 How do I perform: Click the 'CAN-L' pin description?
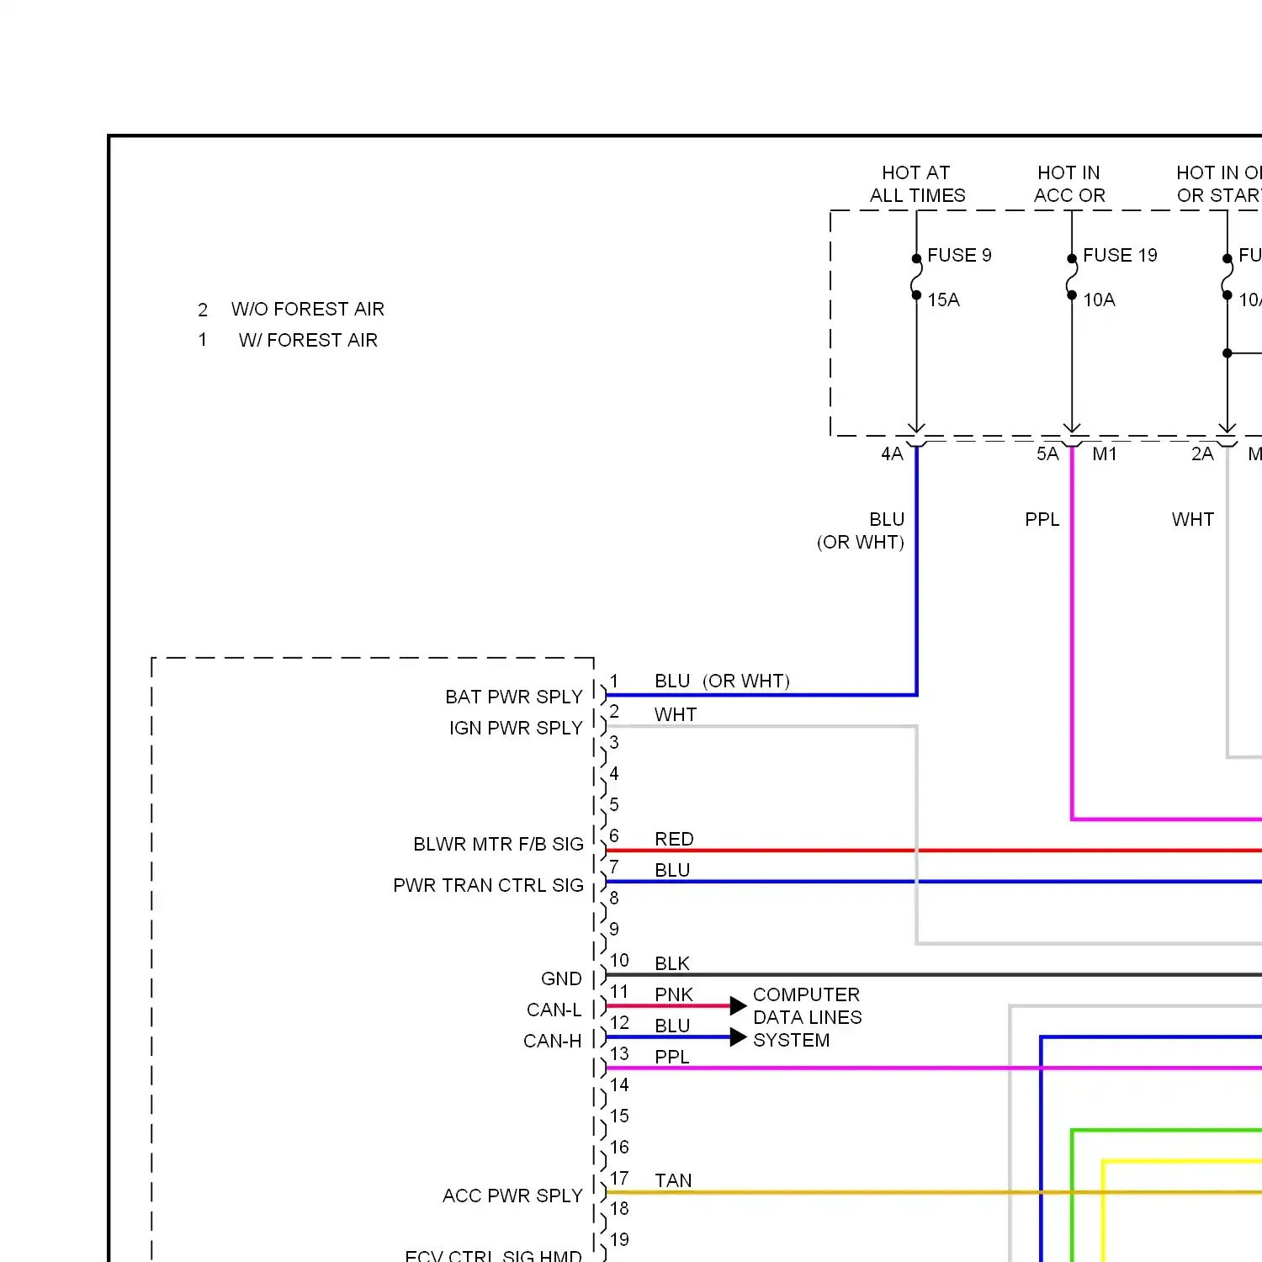(x=554, y=1010)
